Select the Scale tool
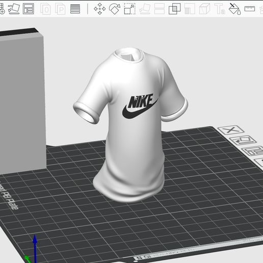Viewport: 263px width, 263px height. pyautogui.click(x=129, y=9)
